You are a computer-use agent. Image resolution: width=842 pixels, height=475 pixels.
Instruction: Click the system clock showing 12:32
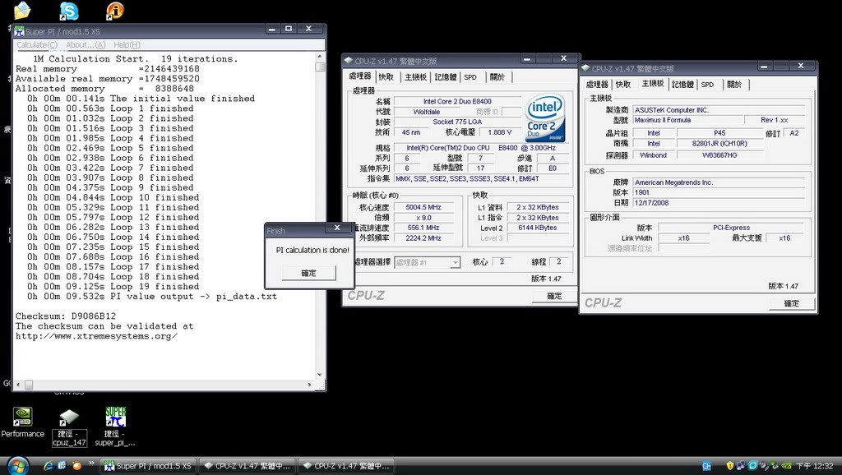click(815, 466)
